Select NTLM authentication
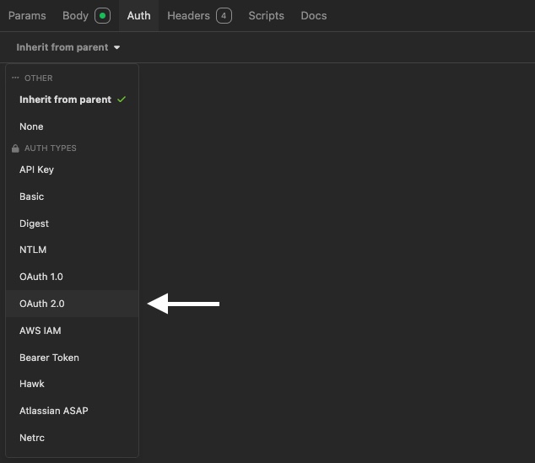This screenshot has height=463, width=535. tap(33, 250)
